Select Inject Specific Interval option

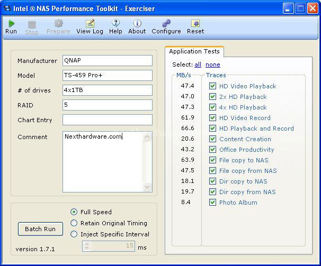coord(74,234)
